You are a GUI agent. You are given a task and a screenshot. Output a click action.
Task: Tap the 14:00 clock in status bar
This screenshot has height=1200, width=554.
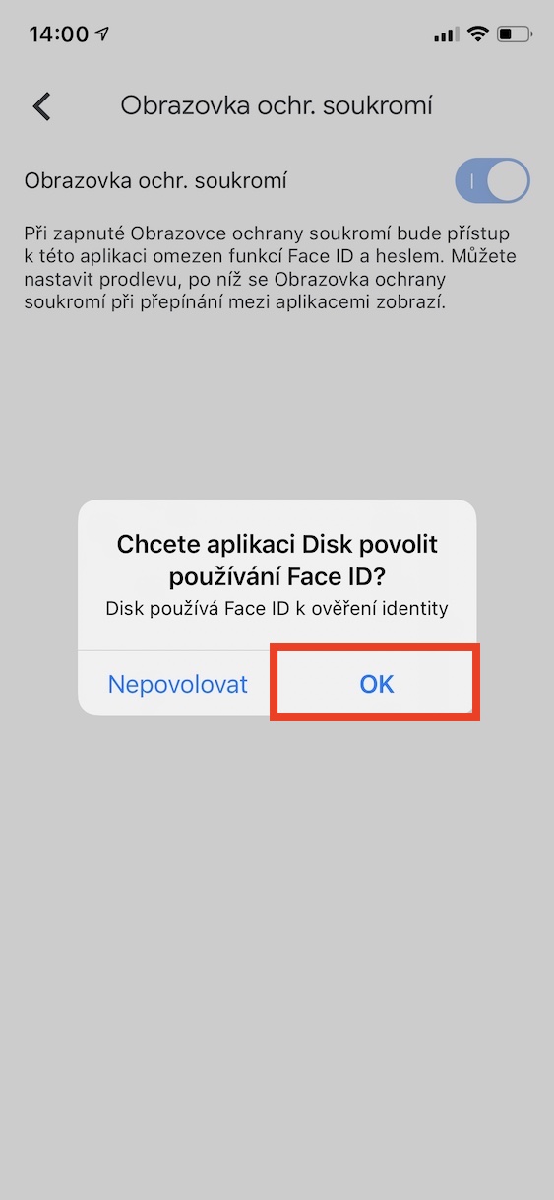[59, 34]
